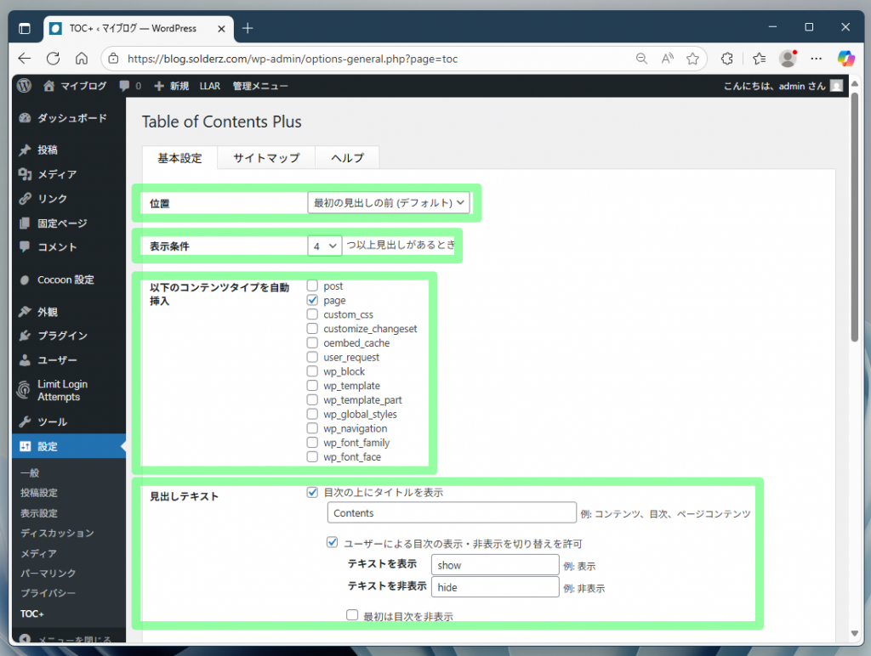Click the プラグイン plug icon

26,336
